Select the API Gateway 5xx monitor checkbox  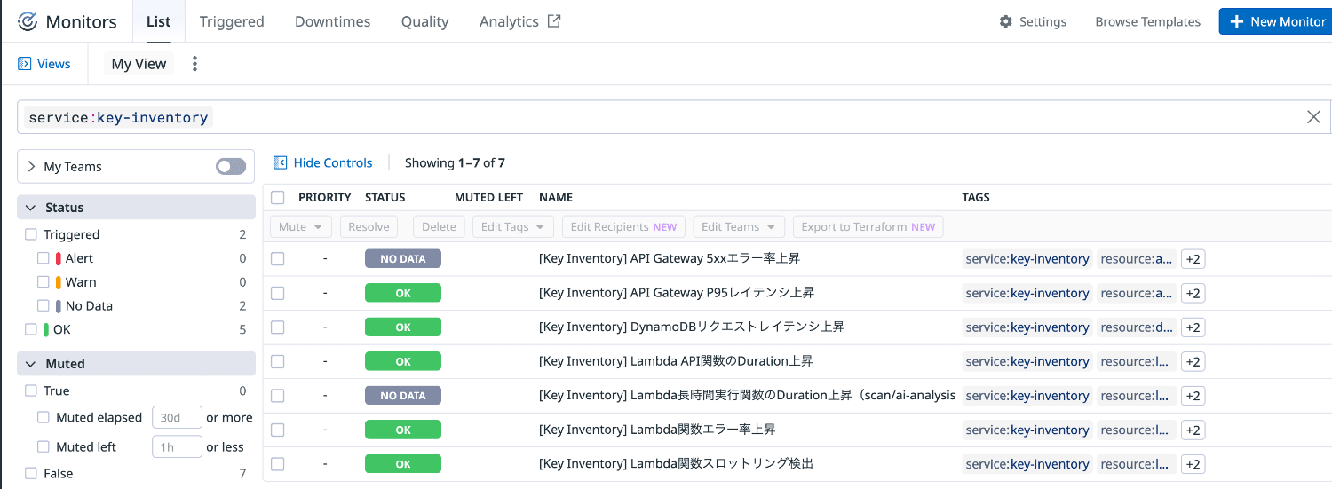[x=278, y=258]
